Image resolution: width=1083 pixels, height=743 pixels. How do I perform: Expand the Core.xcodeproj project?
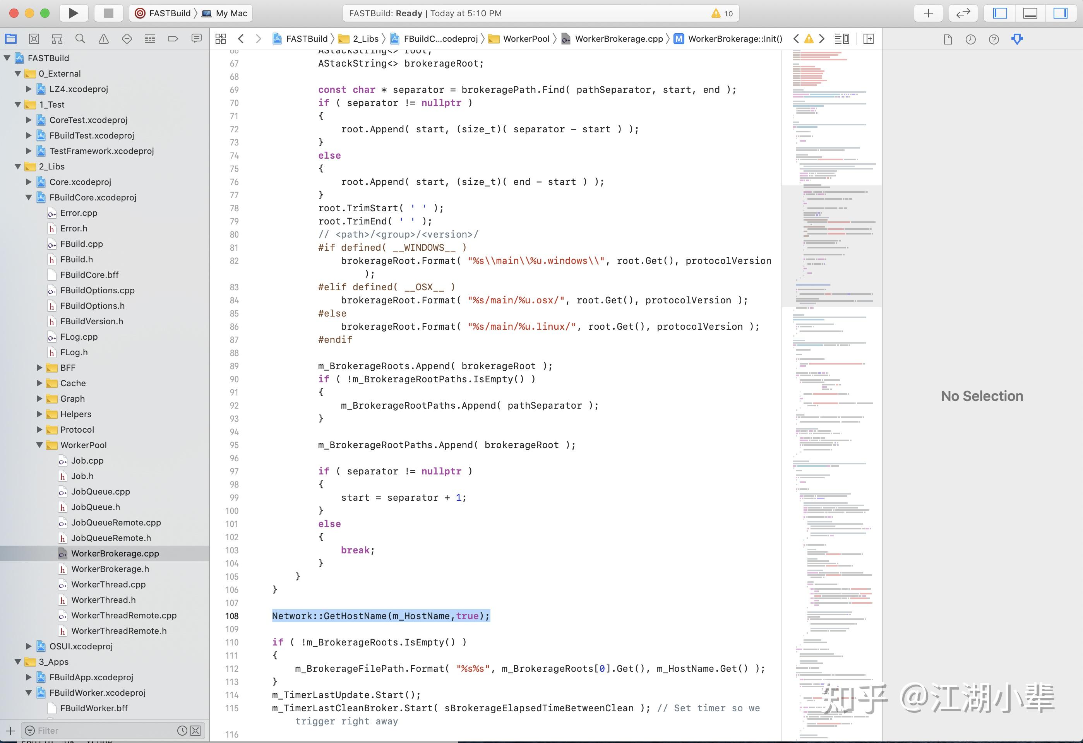[x=28, y=181]
